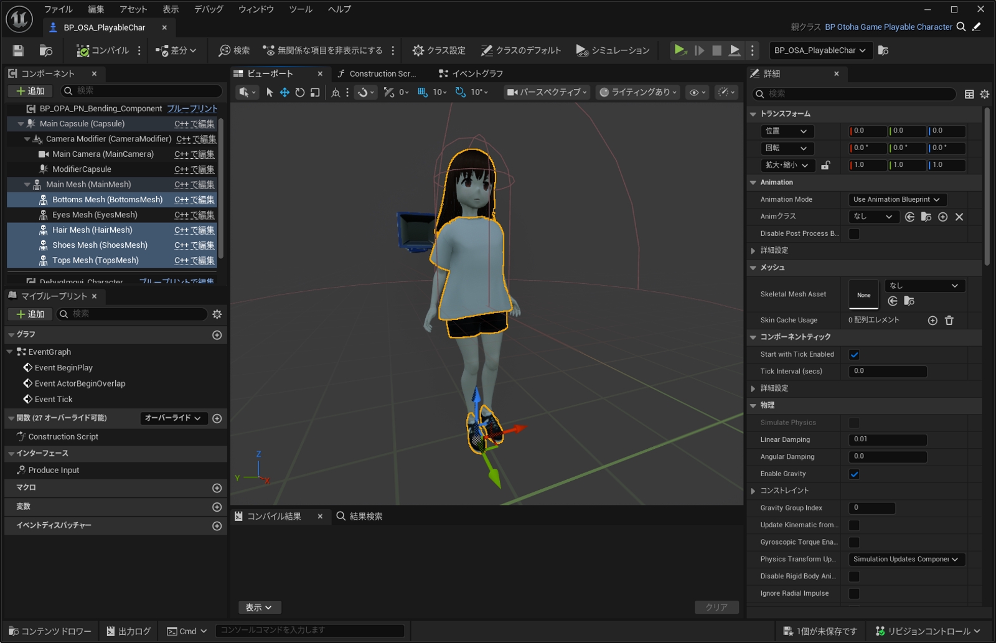Screen dimensions: 996x643
Task: Enable Disable Post Process Blueprint checkbox
Action: (854, 234)
